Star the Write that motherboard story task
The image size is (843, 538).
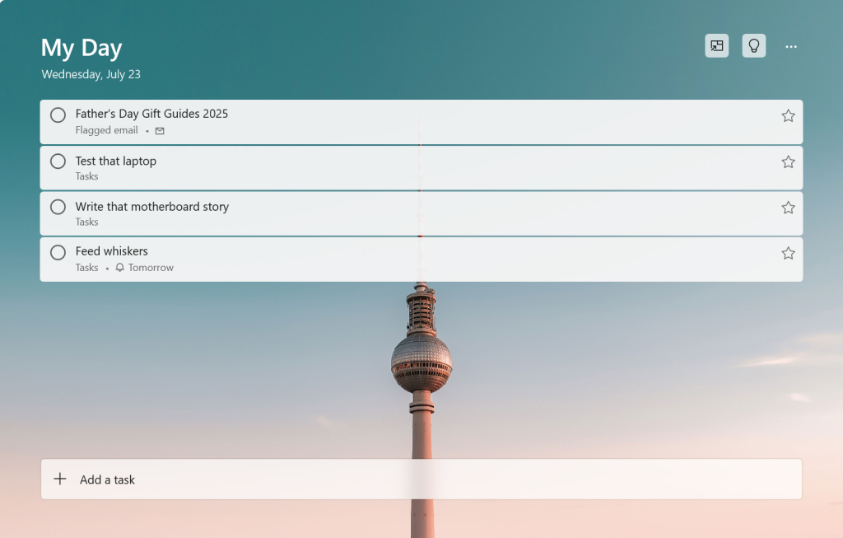pos(788,208)
